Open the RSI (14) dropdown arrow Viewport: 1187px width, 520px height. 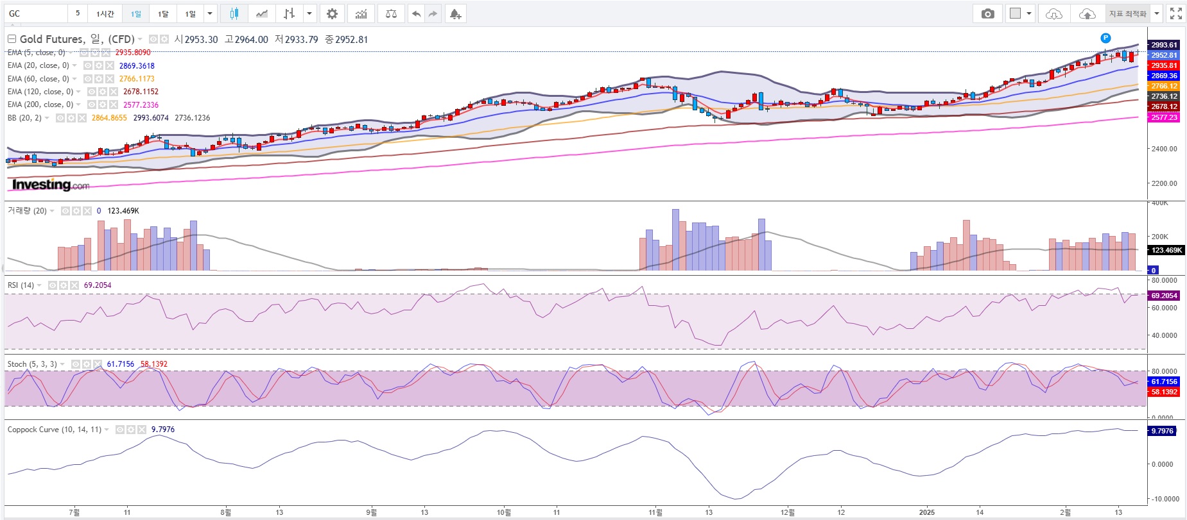tap(40, 285)
